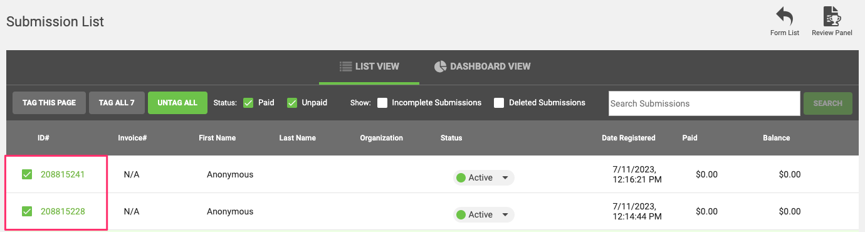The width and height of the screenshot is (865, 232).
Task: Expand Active status dropdown for 208815228
Action: (505, 215)
